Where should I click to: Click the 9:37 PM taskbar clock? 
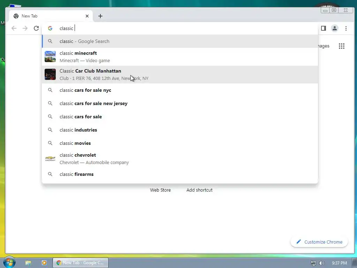click(339, 263)
